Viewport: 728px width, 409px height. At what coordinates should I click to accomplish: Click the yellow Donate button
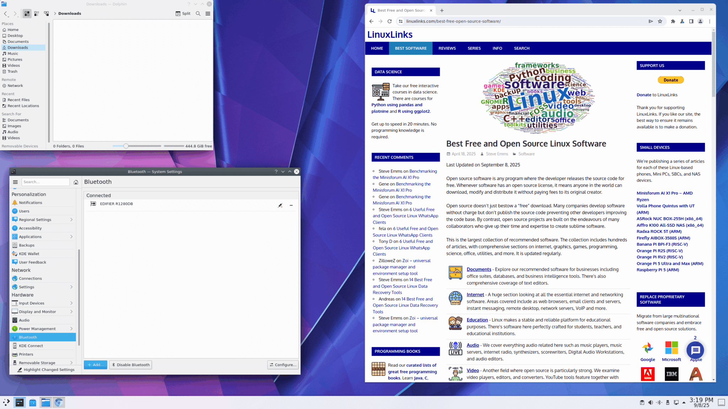point(670,80)
